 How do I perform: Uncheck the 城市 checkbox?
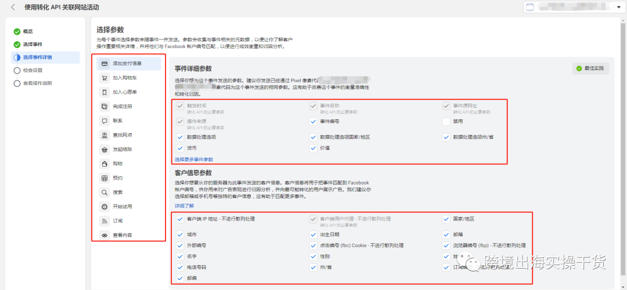coord(180,234)
